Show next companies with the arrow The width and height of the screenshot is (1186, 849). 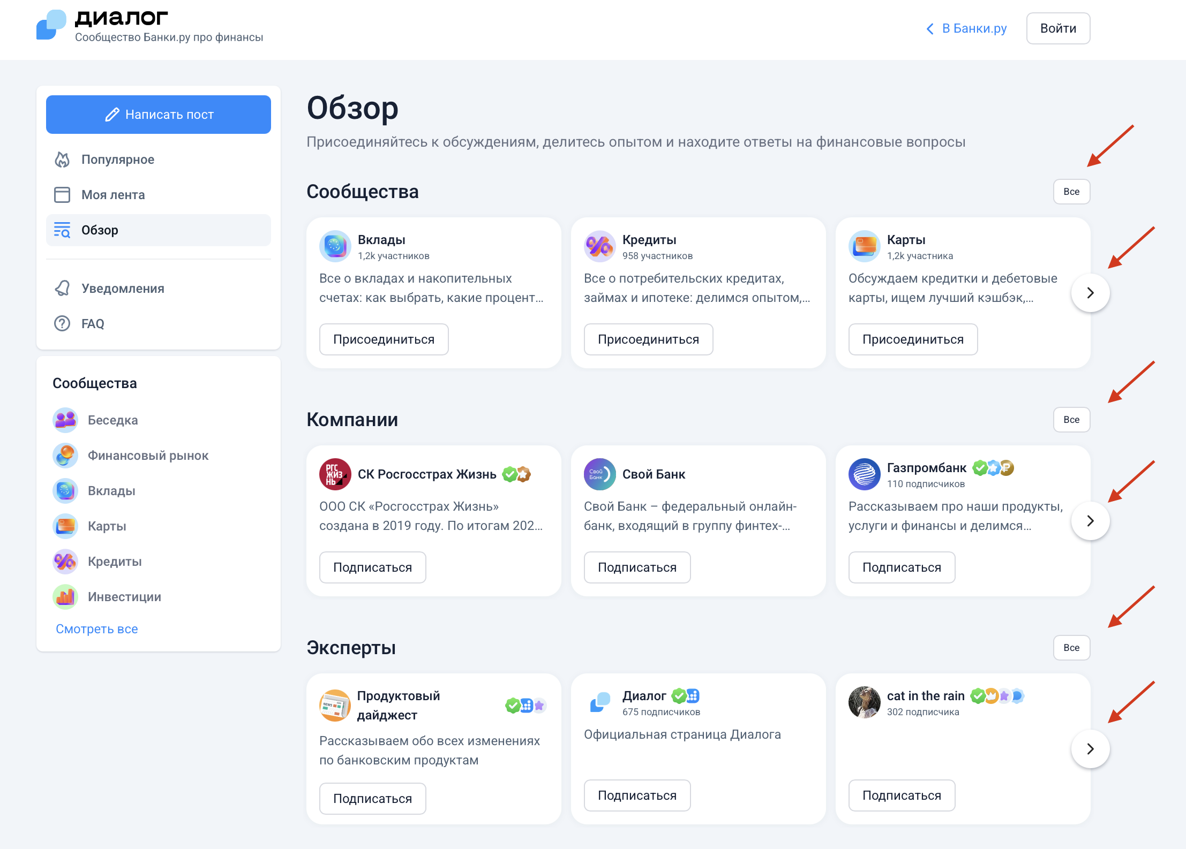coord(1091,521)
